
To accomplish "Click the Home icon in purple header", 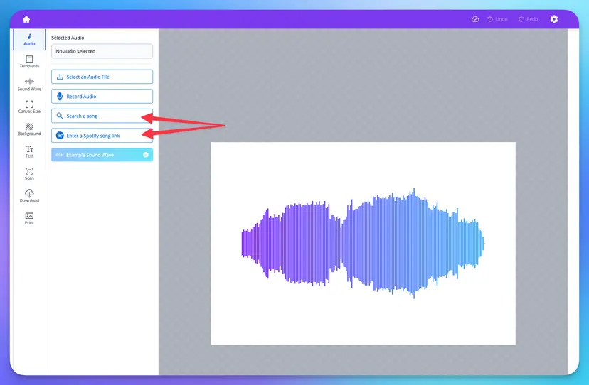I will 26,19.
